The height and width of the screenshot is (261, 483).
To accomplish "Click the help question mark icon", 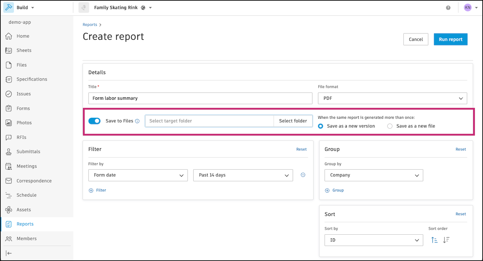I will (x=448, y=8).
